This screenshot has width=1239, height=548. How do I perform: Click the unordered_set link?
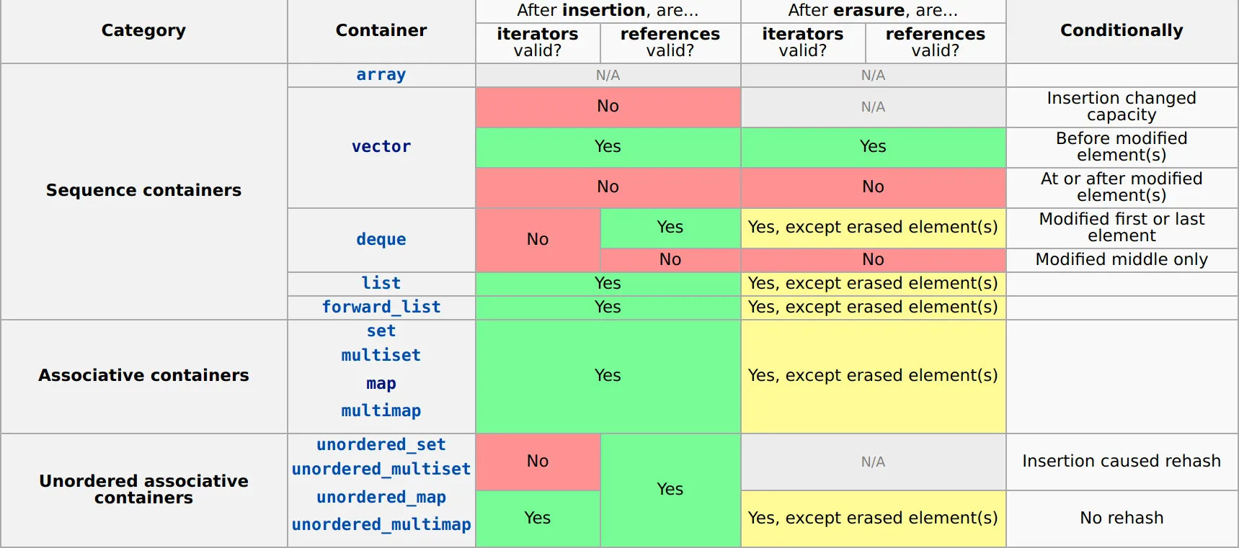(x=381, y=445)
